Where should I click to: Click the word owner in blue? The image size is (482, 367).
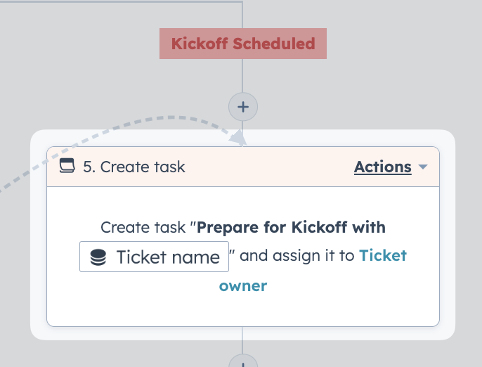[x=243, y=285]
